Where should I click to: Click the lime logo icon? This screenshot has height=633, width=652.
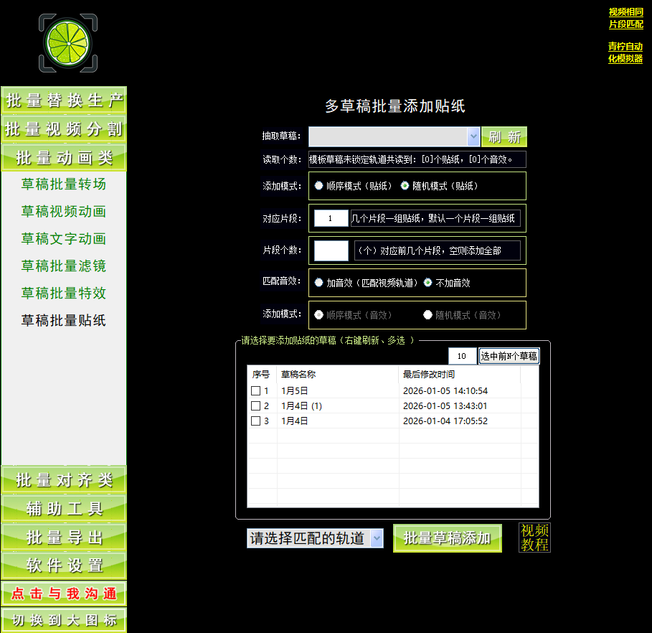coord(67,42)
